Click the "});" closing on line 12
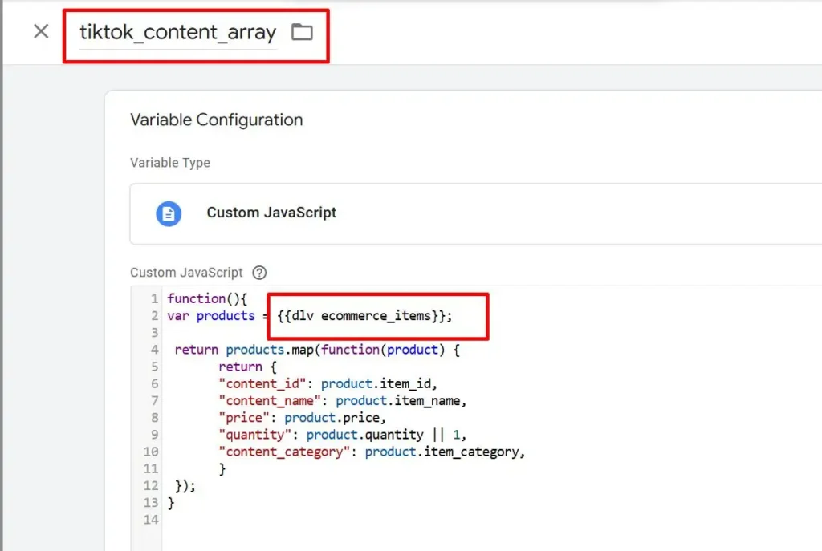 click(185, 486)
